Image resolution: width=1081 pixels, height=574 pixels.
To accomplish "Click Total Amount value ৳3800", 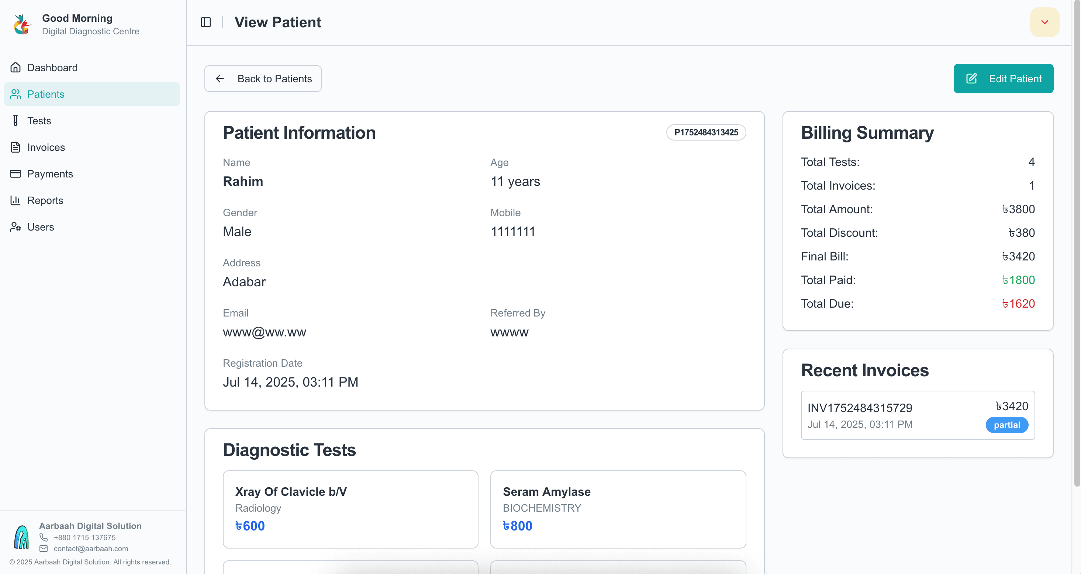I will pos(1019,210).
